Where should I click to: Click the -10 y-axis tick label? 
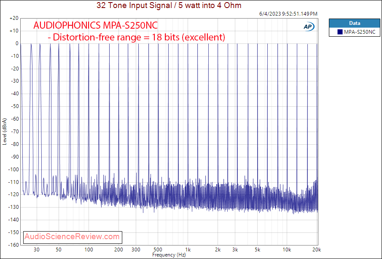[15, 56]
